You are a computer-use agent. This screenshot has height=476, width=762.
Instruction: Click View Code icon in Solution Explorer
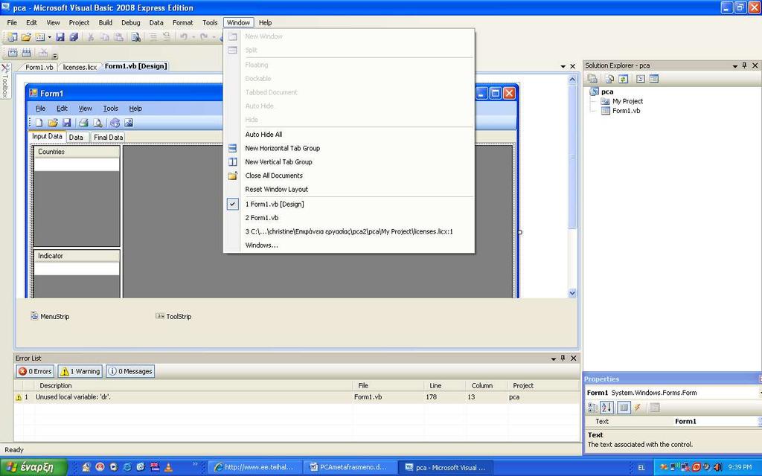641,79
